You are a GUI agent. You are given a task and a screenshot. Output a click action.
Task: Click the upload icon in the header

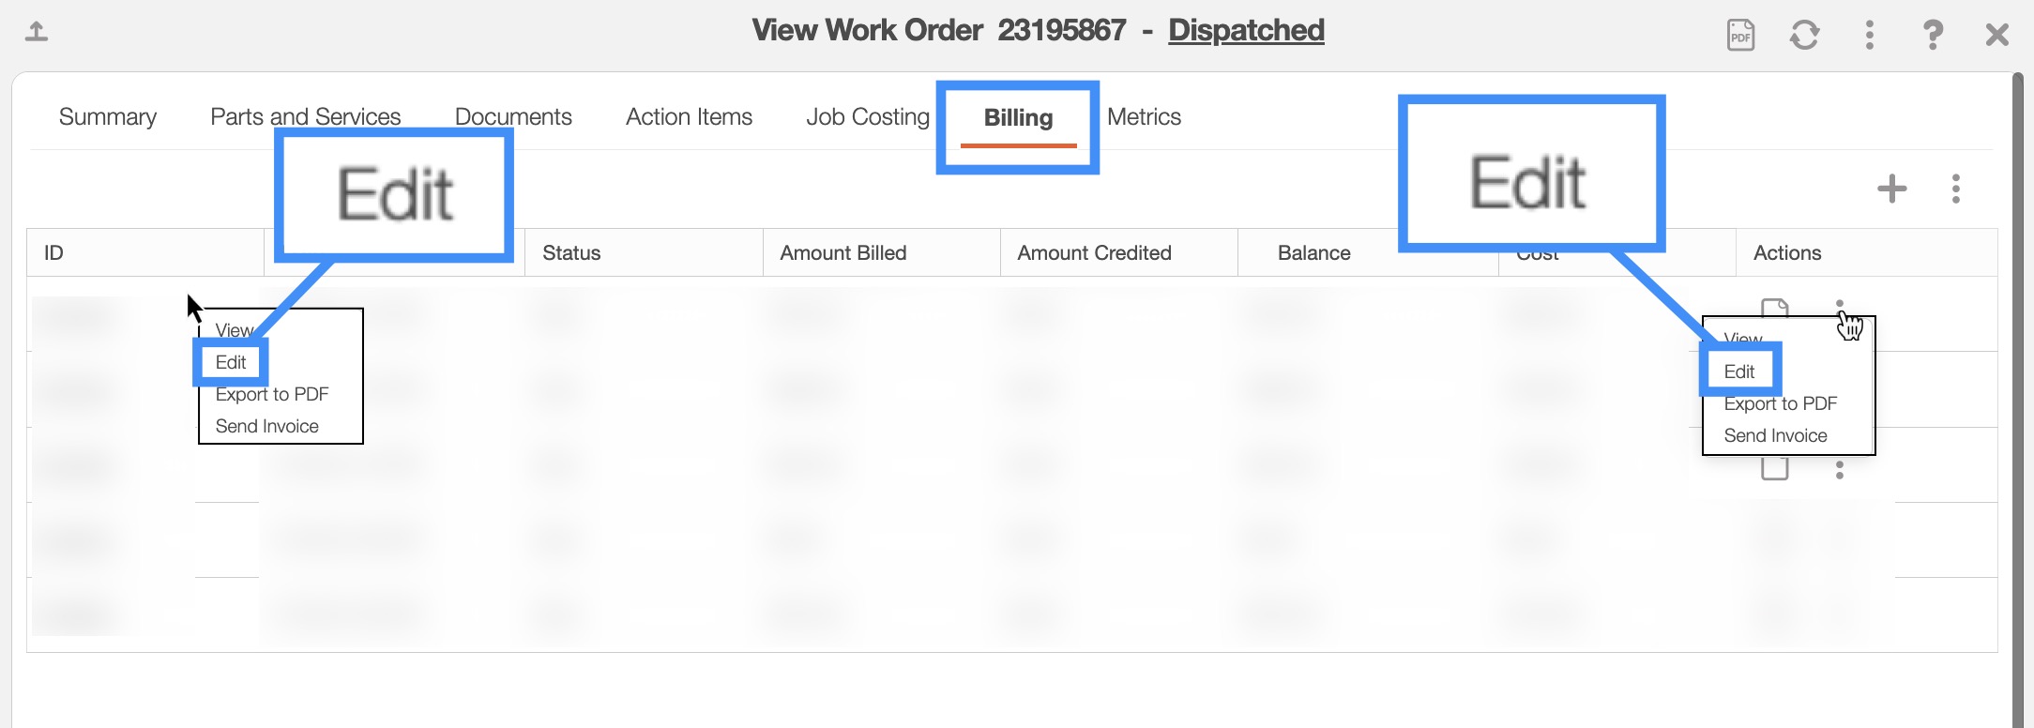click(37, 32)
